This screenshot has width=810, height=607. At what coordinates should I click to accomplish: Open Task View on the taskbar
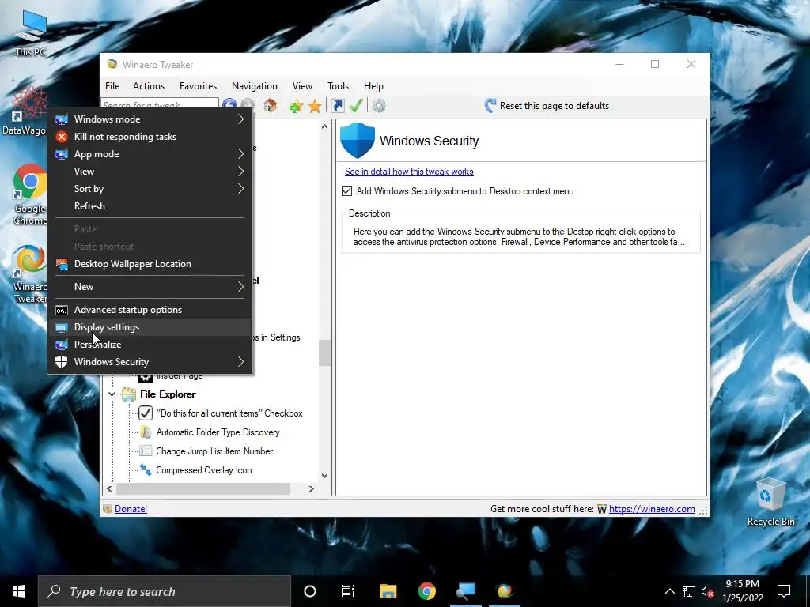click(x=348, y=591)
